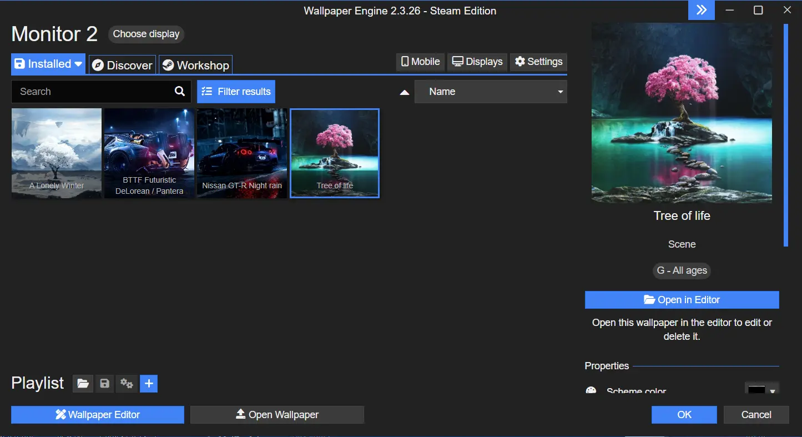Switch to the Workshop tab
This screenshot has width=802, height=437.
pyautogui.click(x=195, y=65)
